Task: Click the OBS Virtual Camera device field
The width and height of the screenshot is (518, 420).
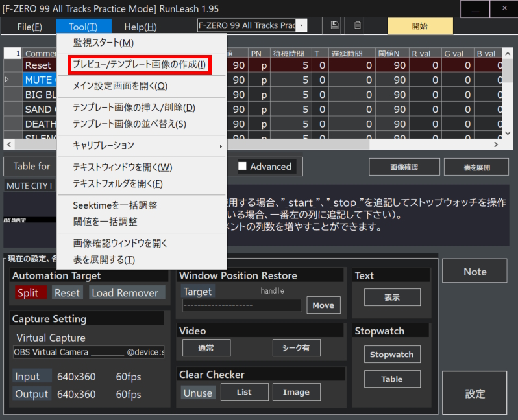Action: (88, 352)
